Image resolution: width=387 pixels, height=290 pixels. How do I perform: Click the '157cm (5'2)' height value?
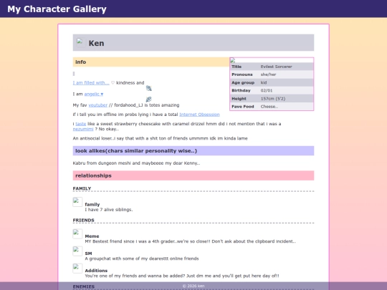[273, 99]
